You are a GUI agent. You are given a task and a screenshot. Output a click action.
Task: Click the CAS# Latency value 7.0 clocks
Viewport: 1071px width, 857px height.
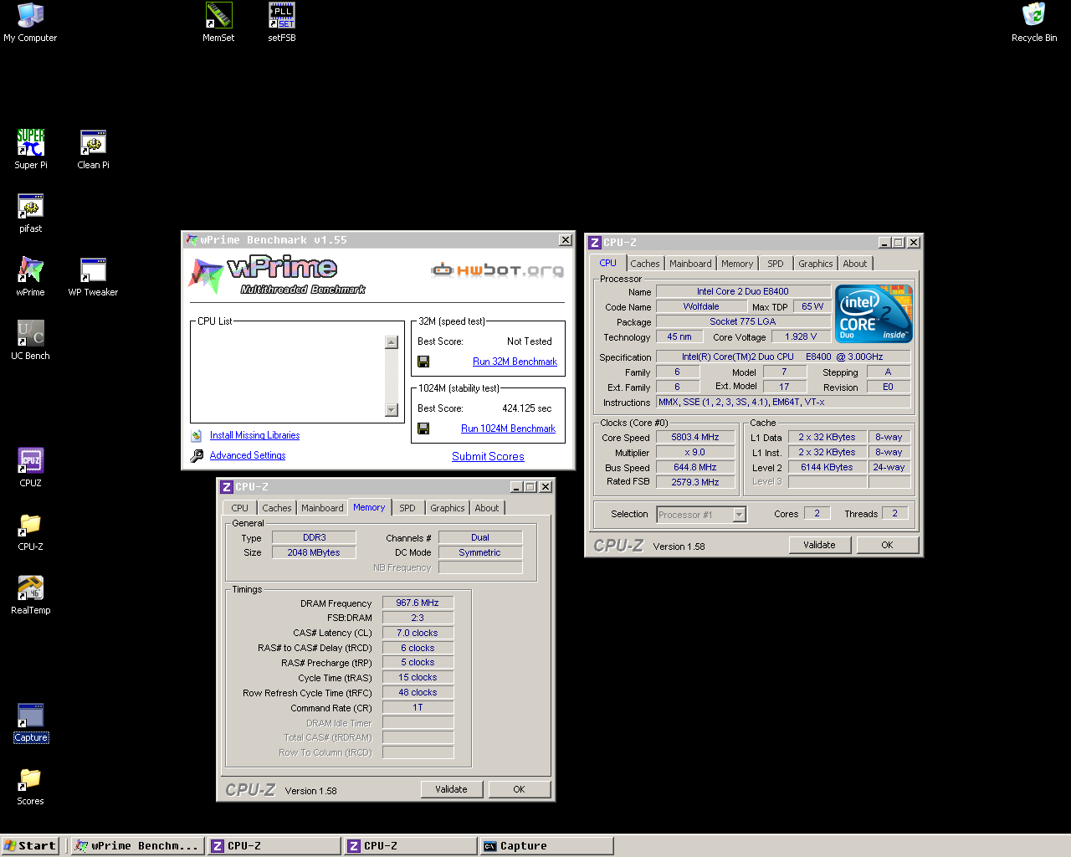418,633
